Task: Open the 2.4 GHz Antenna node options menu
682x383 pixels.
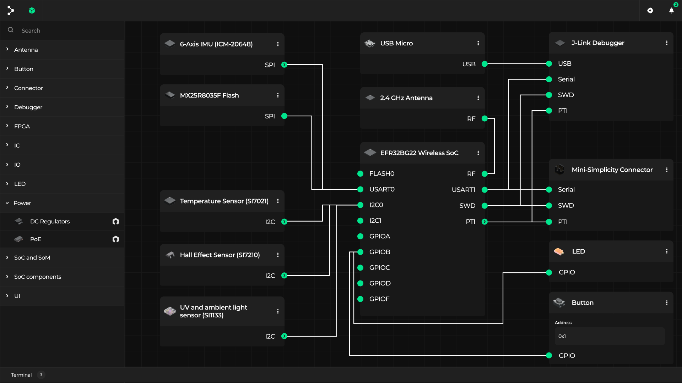Action: pyautogui.click(x=478, y=98)
